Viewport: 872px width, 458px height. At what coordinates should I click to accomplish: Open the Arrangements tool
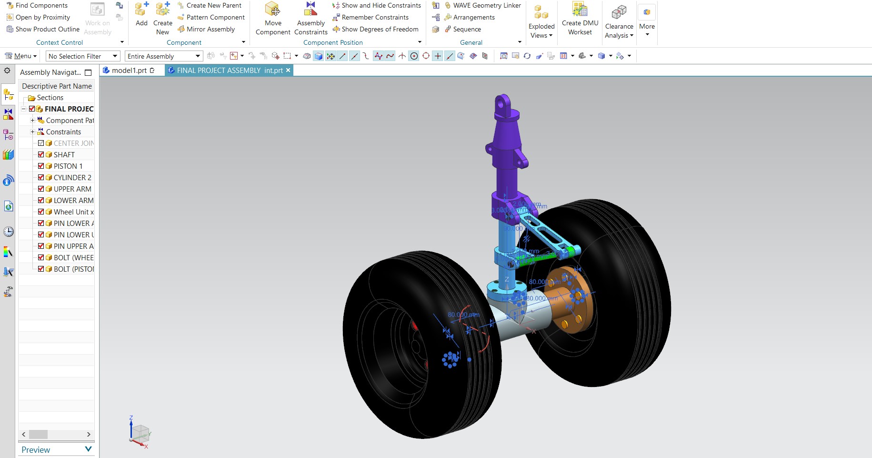click(x=469, y=17)
